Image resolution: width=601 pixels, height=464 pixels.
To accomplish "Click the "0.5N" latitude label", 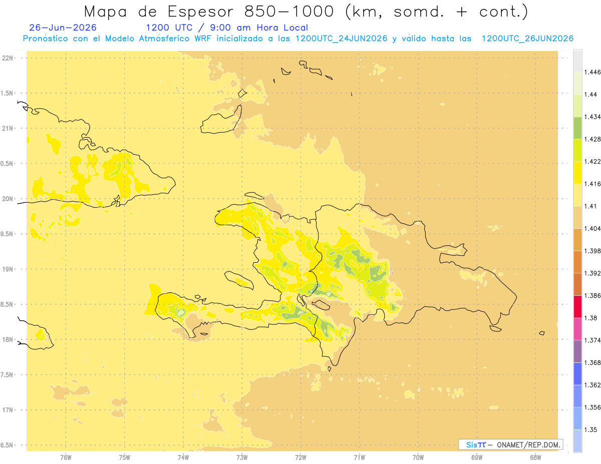I will pyautogui.click(x=8, y=164).
